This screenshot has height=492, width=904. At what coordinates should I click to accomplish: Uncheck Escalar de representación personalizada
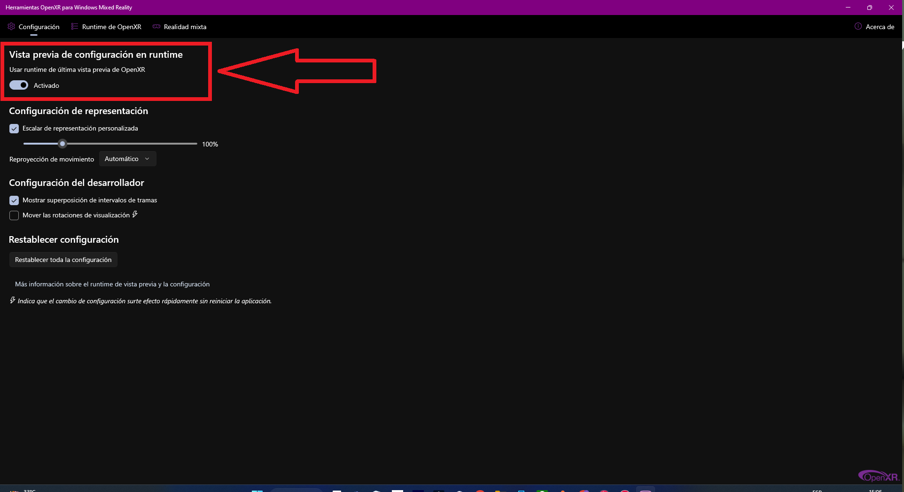[14, 129]
